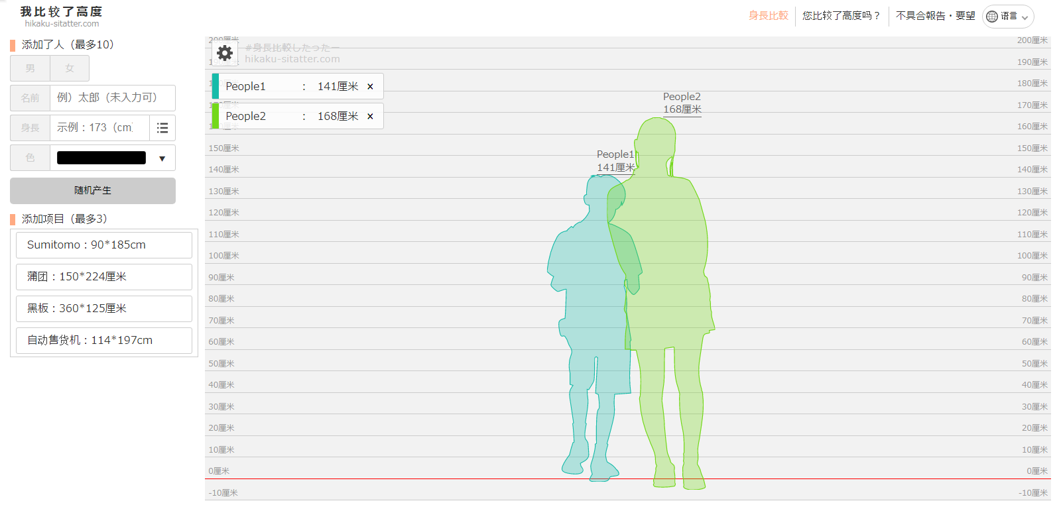Viewport: 1061px width, 505px height.
Task: Open the 您比较了高度吗？ menu item
Action: [841, 16]
